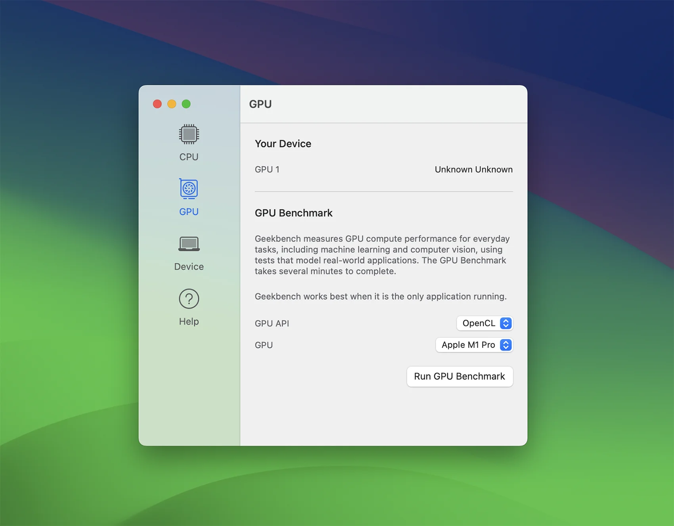Click the GPU 1 label
Image resolution: width=674 pixels, height=526 pixels.
pyautogui.click(x=267, y=169)
